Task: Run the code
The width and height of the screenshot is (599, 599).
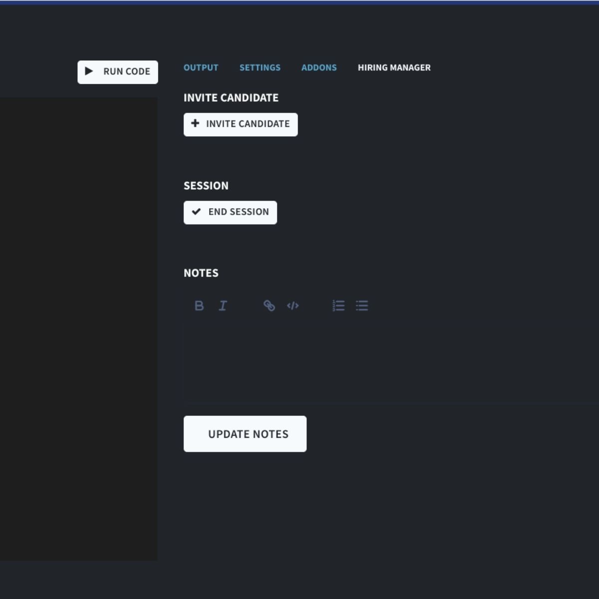Action: (x=118, y=71)
